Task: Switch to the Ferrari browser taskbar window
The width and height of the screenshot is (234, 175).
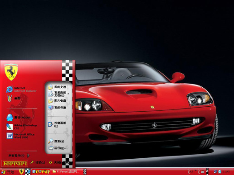Action: click(x=41, y=171)
